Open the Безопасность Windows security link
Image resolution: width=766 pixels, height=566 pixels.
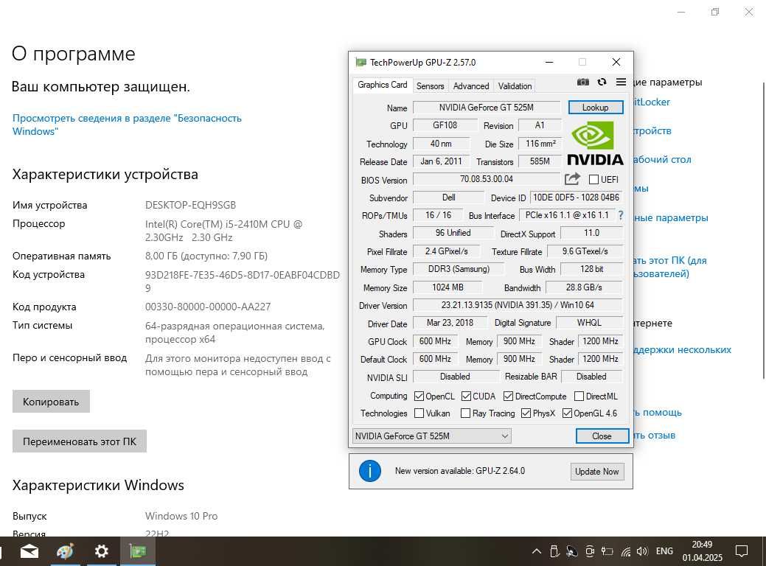coord(127,125)
